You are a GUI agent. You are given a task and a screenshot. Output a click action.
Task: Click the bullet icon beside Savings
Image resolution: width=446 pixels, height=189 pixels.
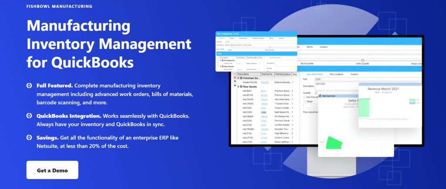pos(29,138)
